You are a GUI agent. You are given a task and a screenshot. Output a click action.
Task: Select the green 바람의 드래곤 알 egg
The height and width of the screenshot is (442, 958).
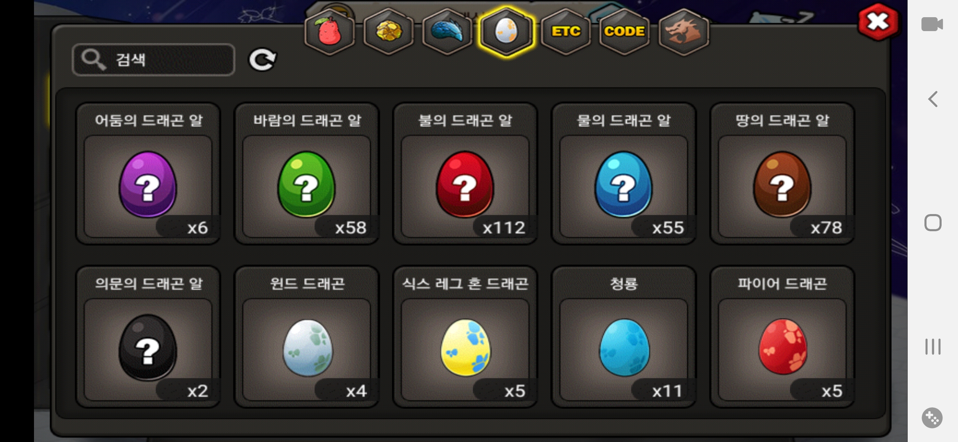tap(307, 174)
